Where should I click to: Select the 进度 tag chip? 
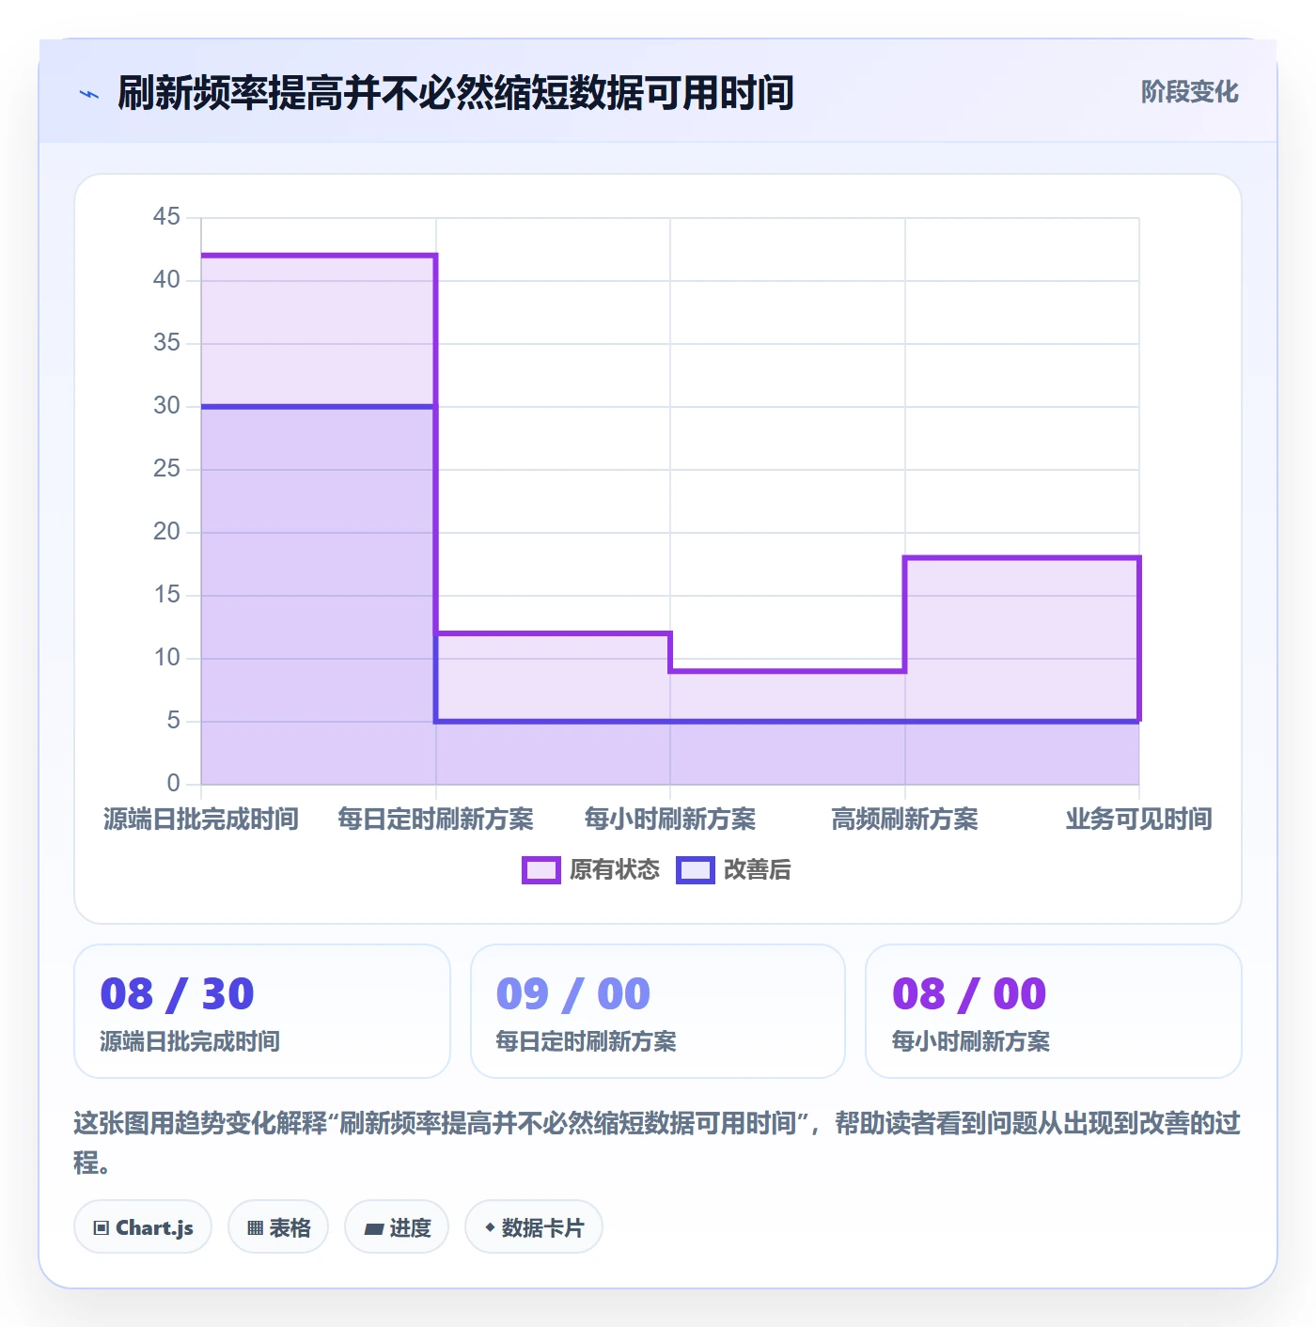coord(397,1227)
